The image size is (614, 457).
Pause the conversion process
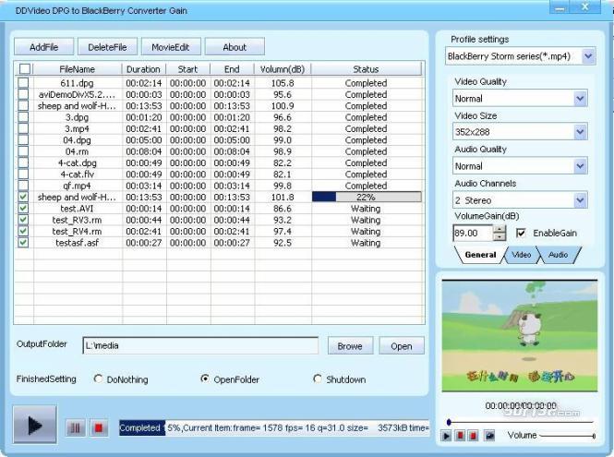(75, 428)
